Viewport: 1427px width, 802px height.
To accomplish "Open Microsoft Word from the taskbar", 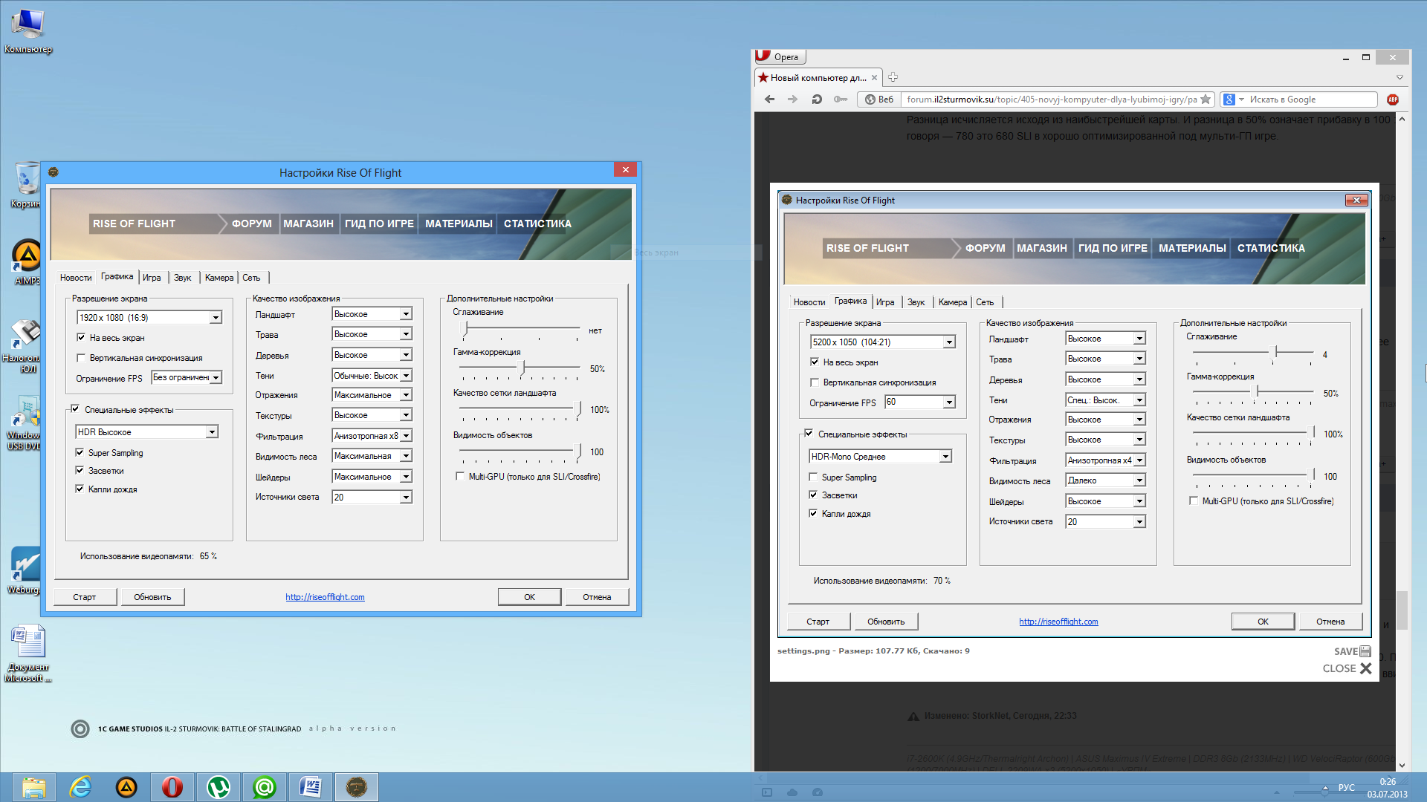I will (311, 787).
